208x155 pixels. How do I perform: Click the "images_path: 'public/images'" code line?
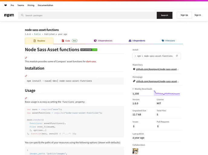[x=48, y=153]
